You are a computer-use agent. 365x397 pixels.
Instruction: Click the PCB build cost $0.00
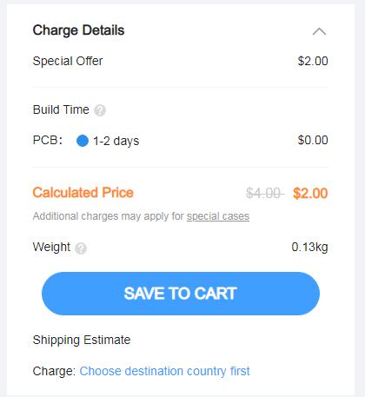pyautogui.click(x=313, y=140)
